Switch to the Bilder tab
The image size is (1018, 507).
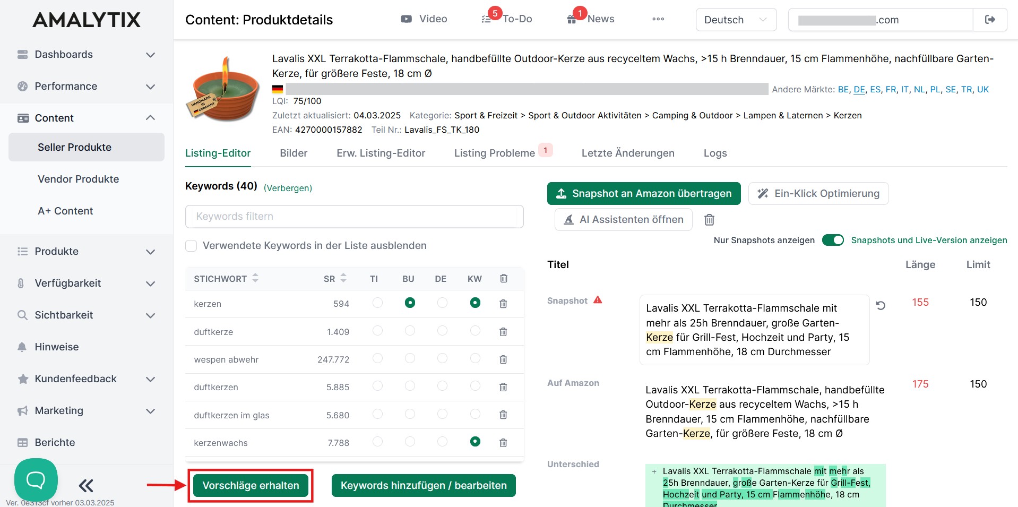point(294,153)
